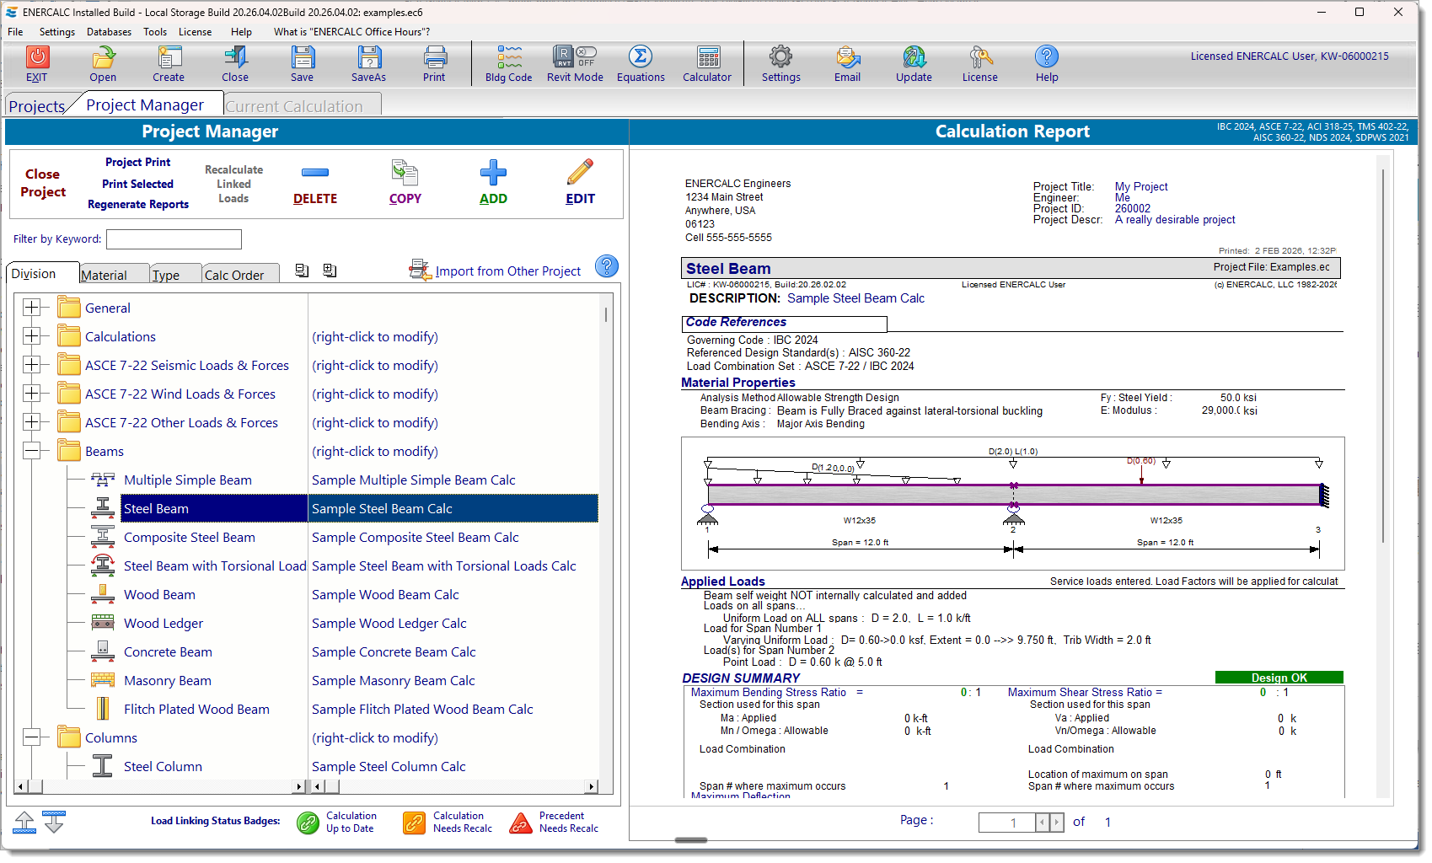Click the Close Project button

click(43, 183)
